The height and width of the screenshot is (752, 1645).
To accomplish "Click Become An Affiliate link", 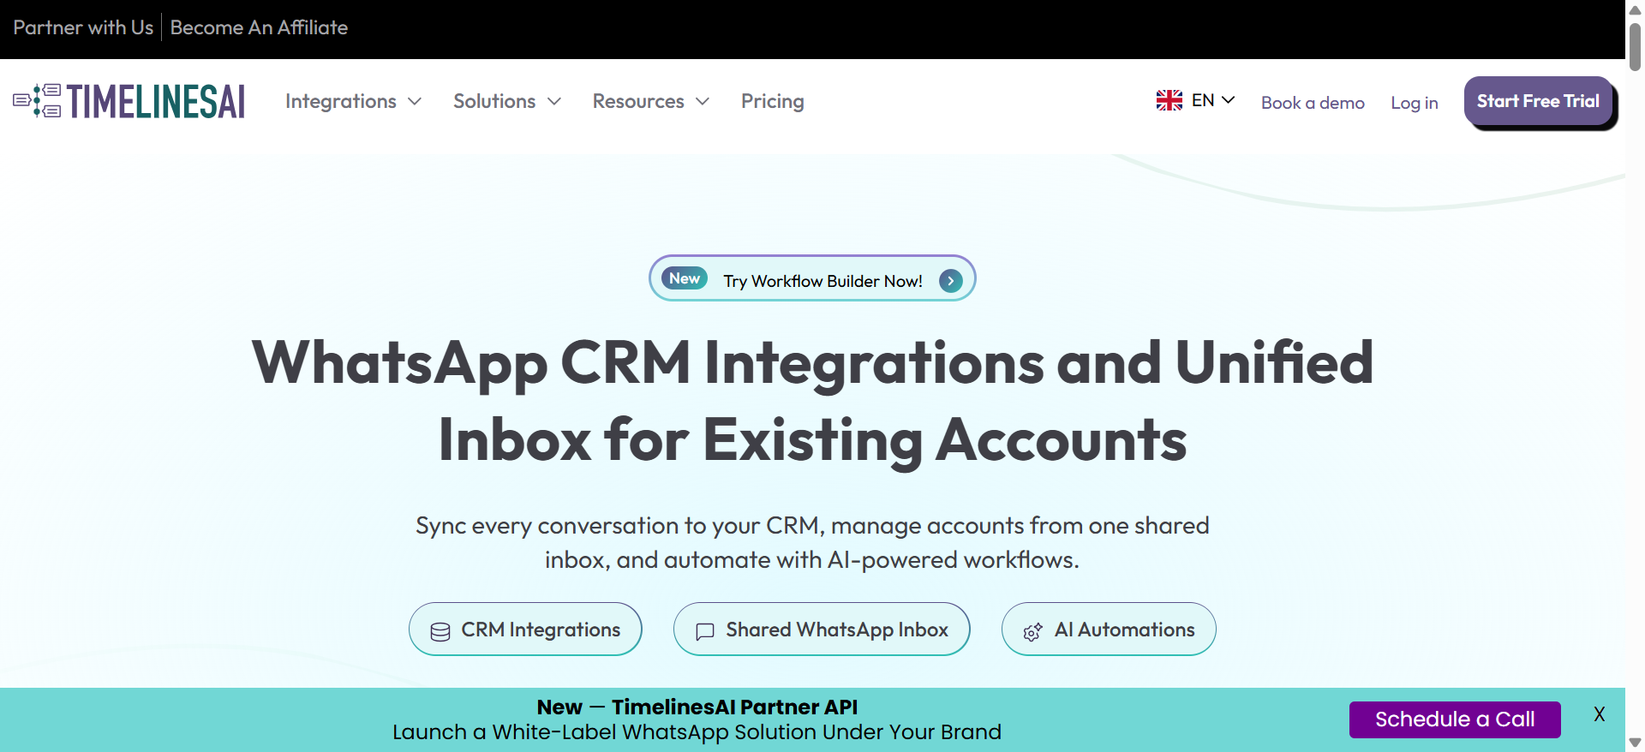I will click(259, 27).
